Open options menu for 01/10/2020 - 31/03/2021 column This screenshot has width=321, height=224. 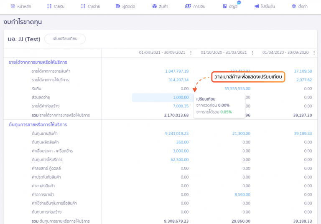(252, 53)
